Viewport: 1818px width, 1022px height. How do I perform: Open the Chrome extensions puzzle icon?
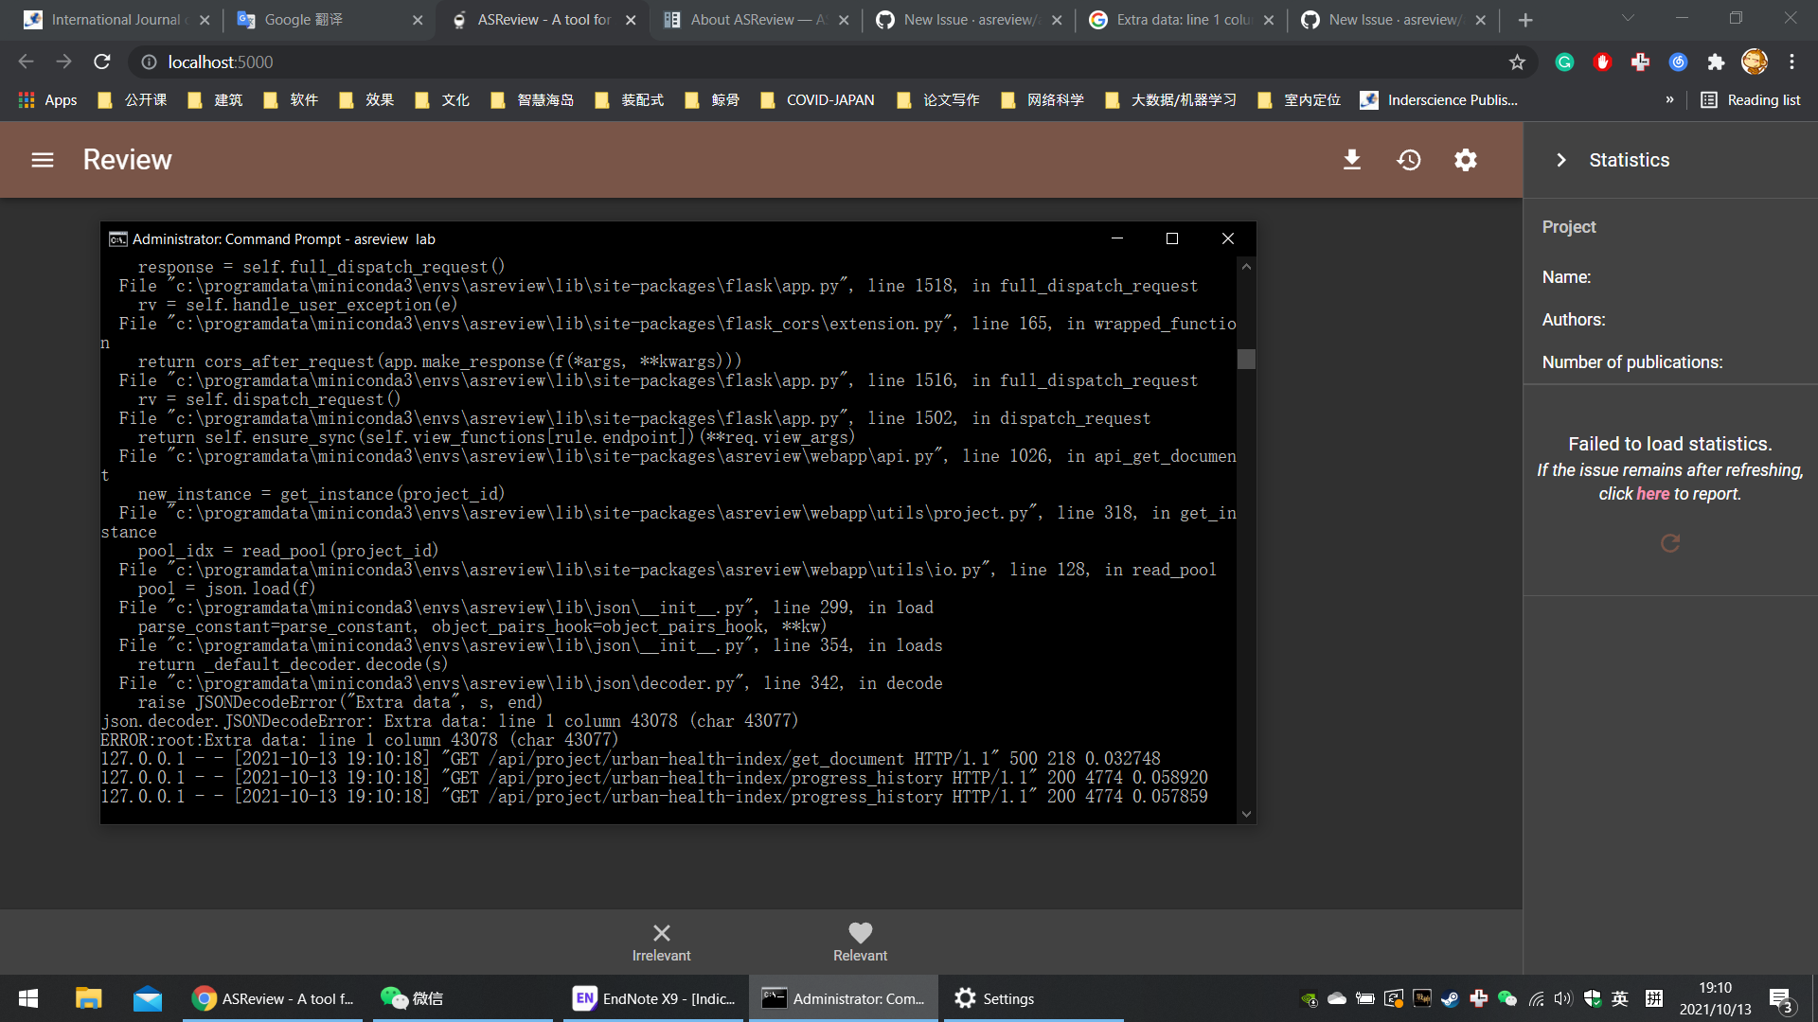(x=1716, y=62)
